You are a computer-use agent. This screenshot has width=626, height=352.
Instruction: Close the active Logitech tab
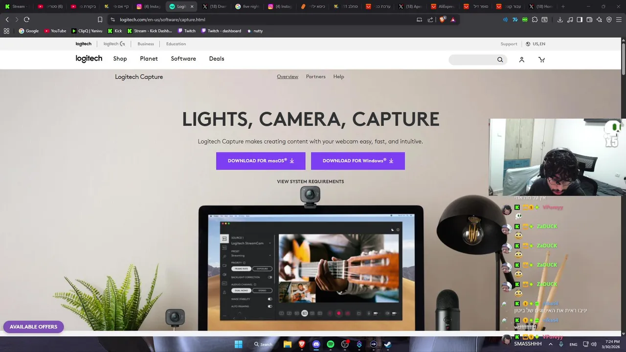[192, 6]
